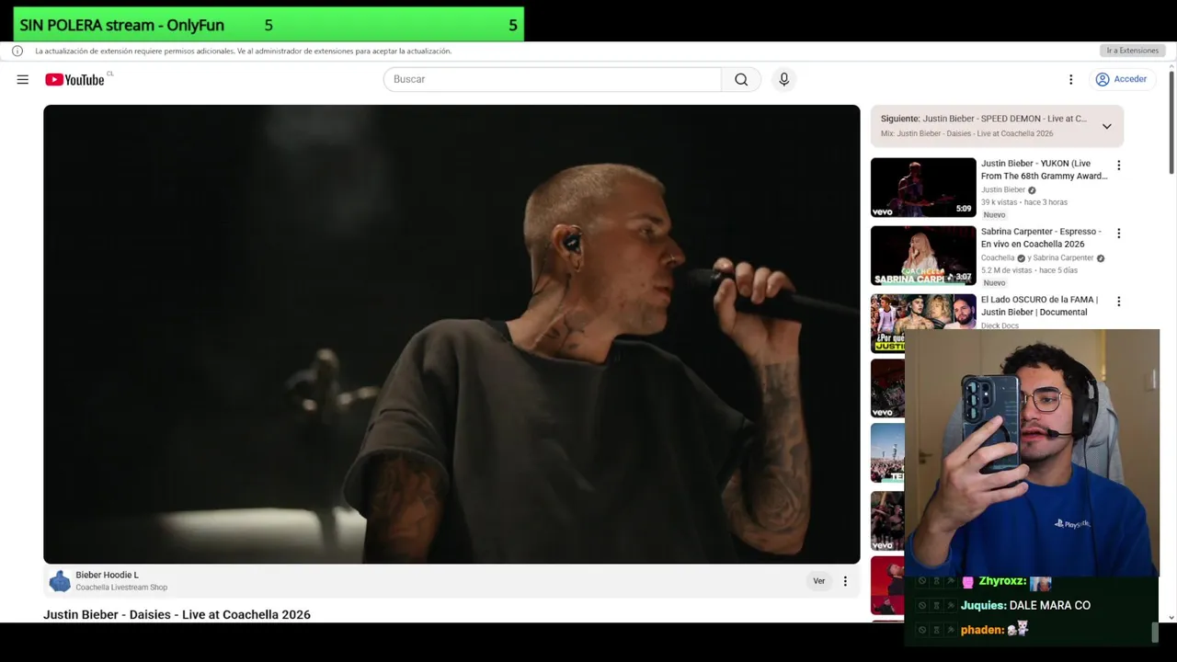
Task: Open 'El Lado OSCURO de la FAMA' thumbnail
Action: click(x=923, y=324)
